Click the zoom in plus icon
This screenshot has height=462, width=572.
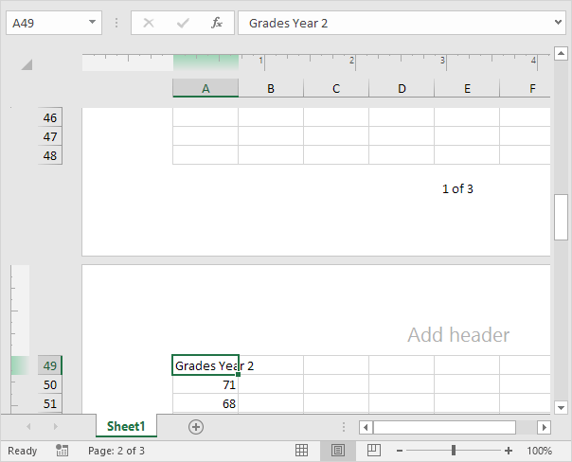pos(509,451)
